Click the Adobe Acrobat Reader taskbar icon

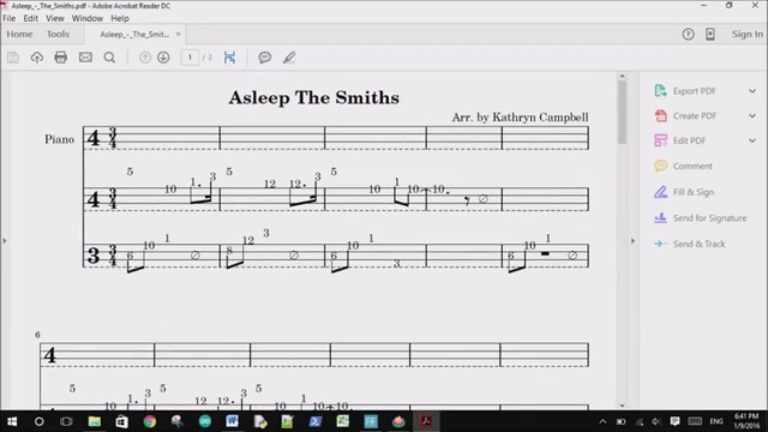click(425, 421)
